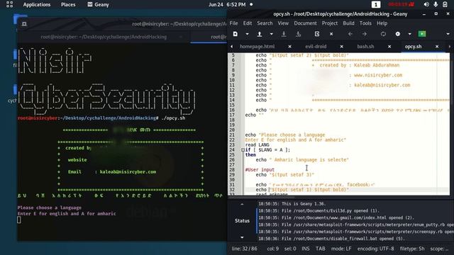Click the lock/power icon in system tray
Viewport: 454px width, 255px height.
click(445, 4)
